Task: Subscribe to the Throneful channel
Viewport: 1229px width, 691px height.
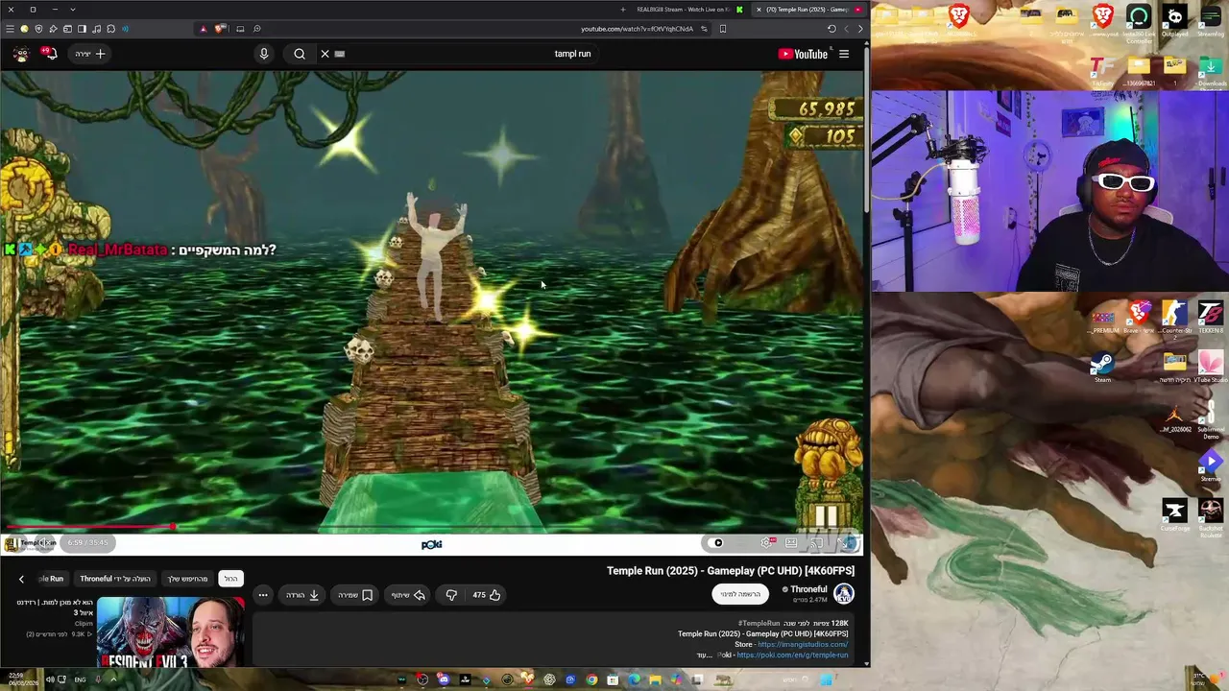Action: click(740, 594)
